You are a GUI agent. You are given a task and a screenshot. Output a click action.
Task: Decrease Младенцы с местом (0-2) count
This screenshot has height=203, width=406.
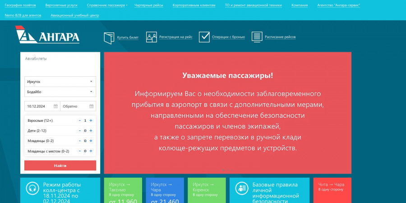(80, 151)
